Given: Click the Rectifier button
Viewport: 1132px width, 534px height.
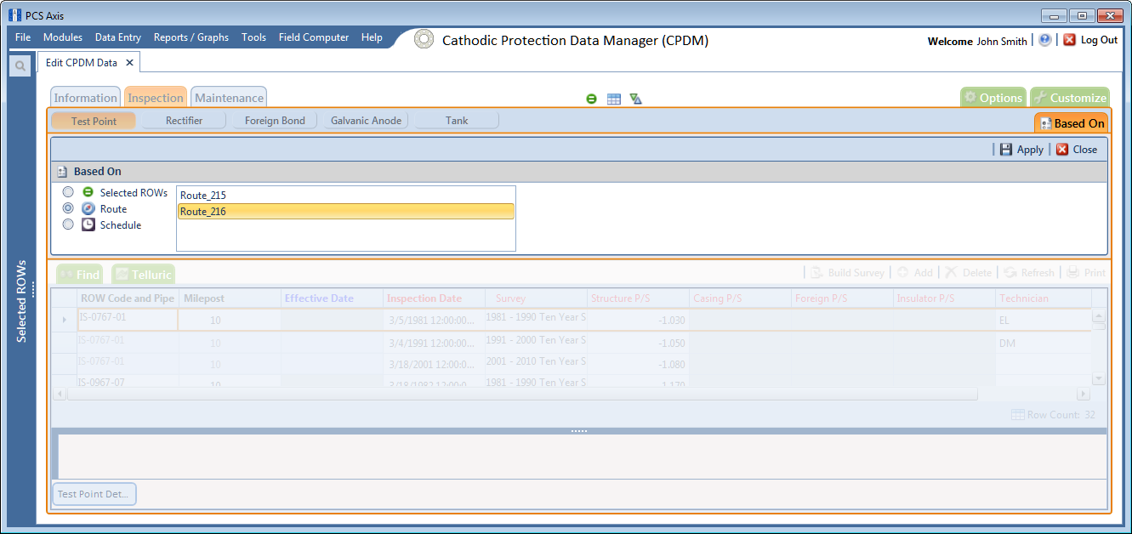Looking at the screenshot, I should click(184, 121).
